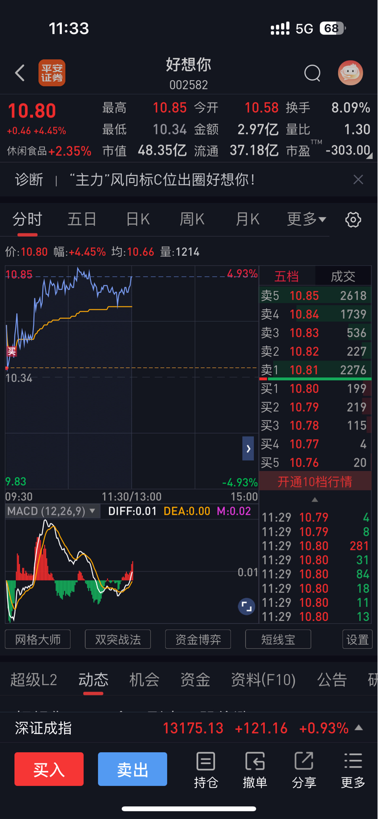The height and width of the screenshot is (819, 378).
Task: Expand the side panel arrow on chart
Action: 248,449
